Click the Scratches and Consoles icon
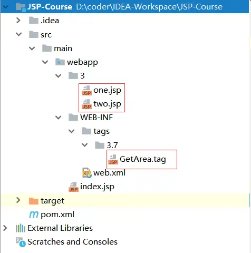This screenshot has width=251, height=253. [x=21, y=242]
